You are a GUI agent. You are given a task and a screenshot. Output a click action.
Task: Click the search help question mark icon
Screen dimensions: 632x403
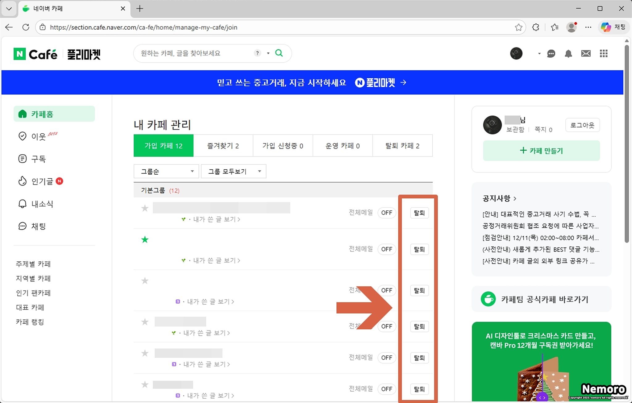point(257,53)
